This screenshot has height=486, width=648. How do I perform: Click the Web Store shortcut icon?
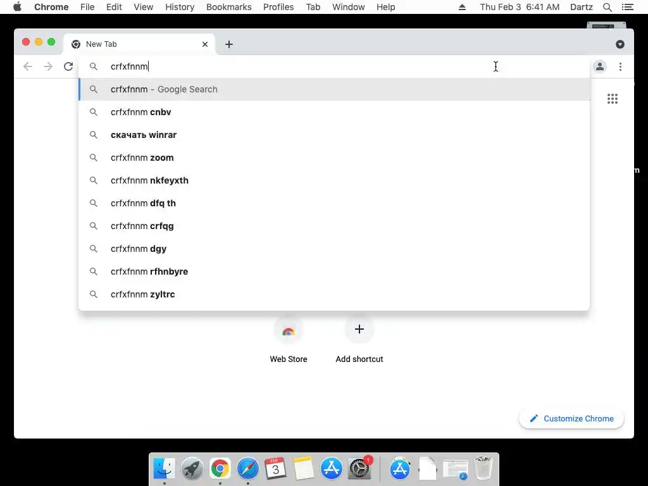coord(289,330)
